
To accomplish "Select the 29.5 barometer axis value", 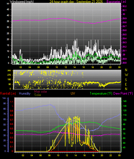I will point(124,34).
